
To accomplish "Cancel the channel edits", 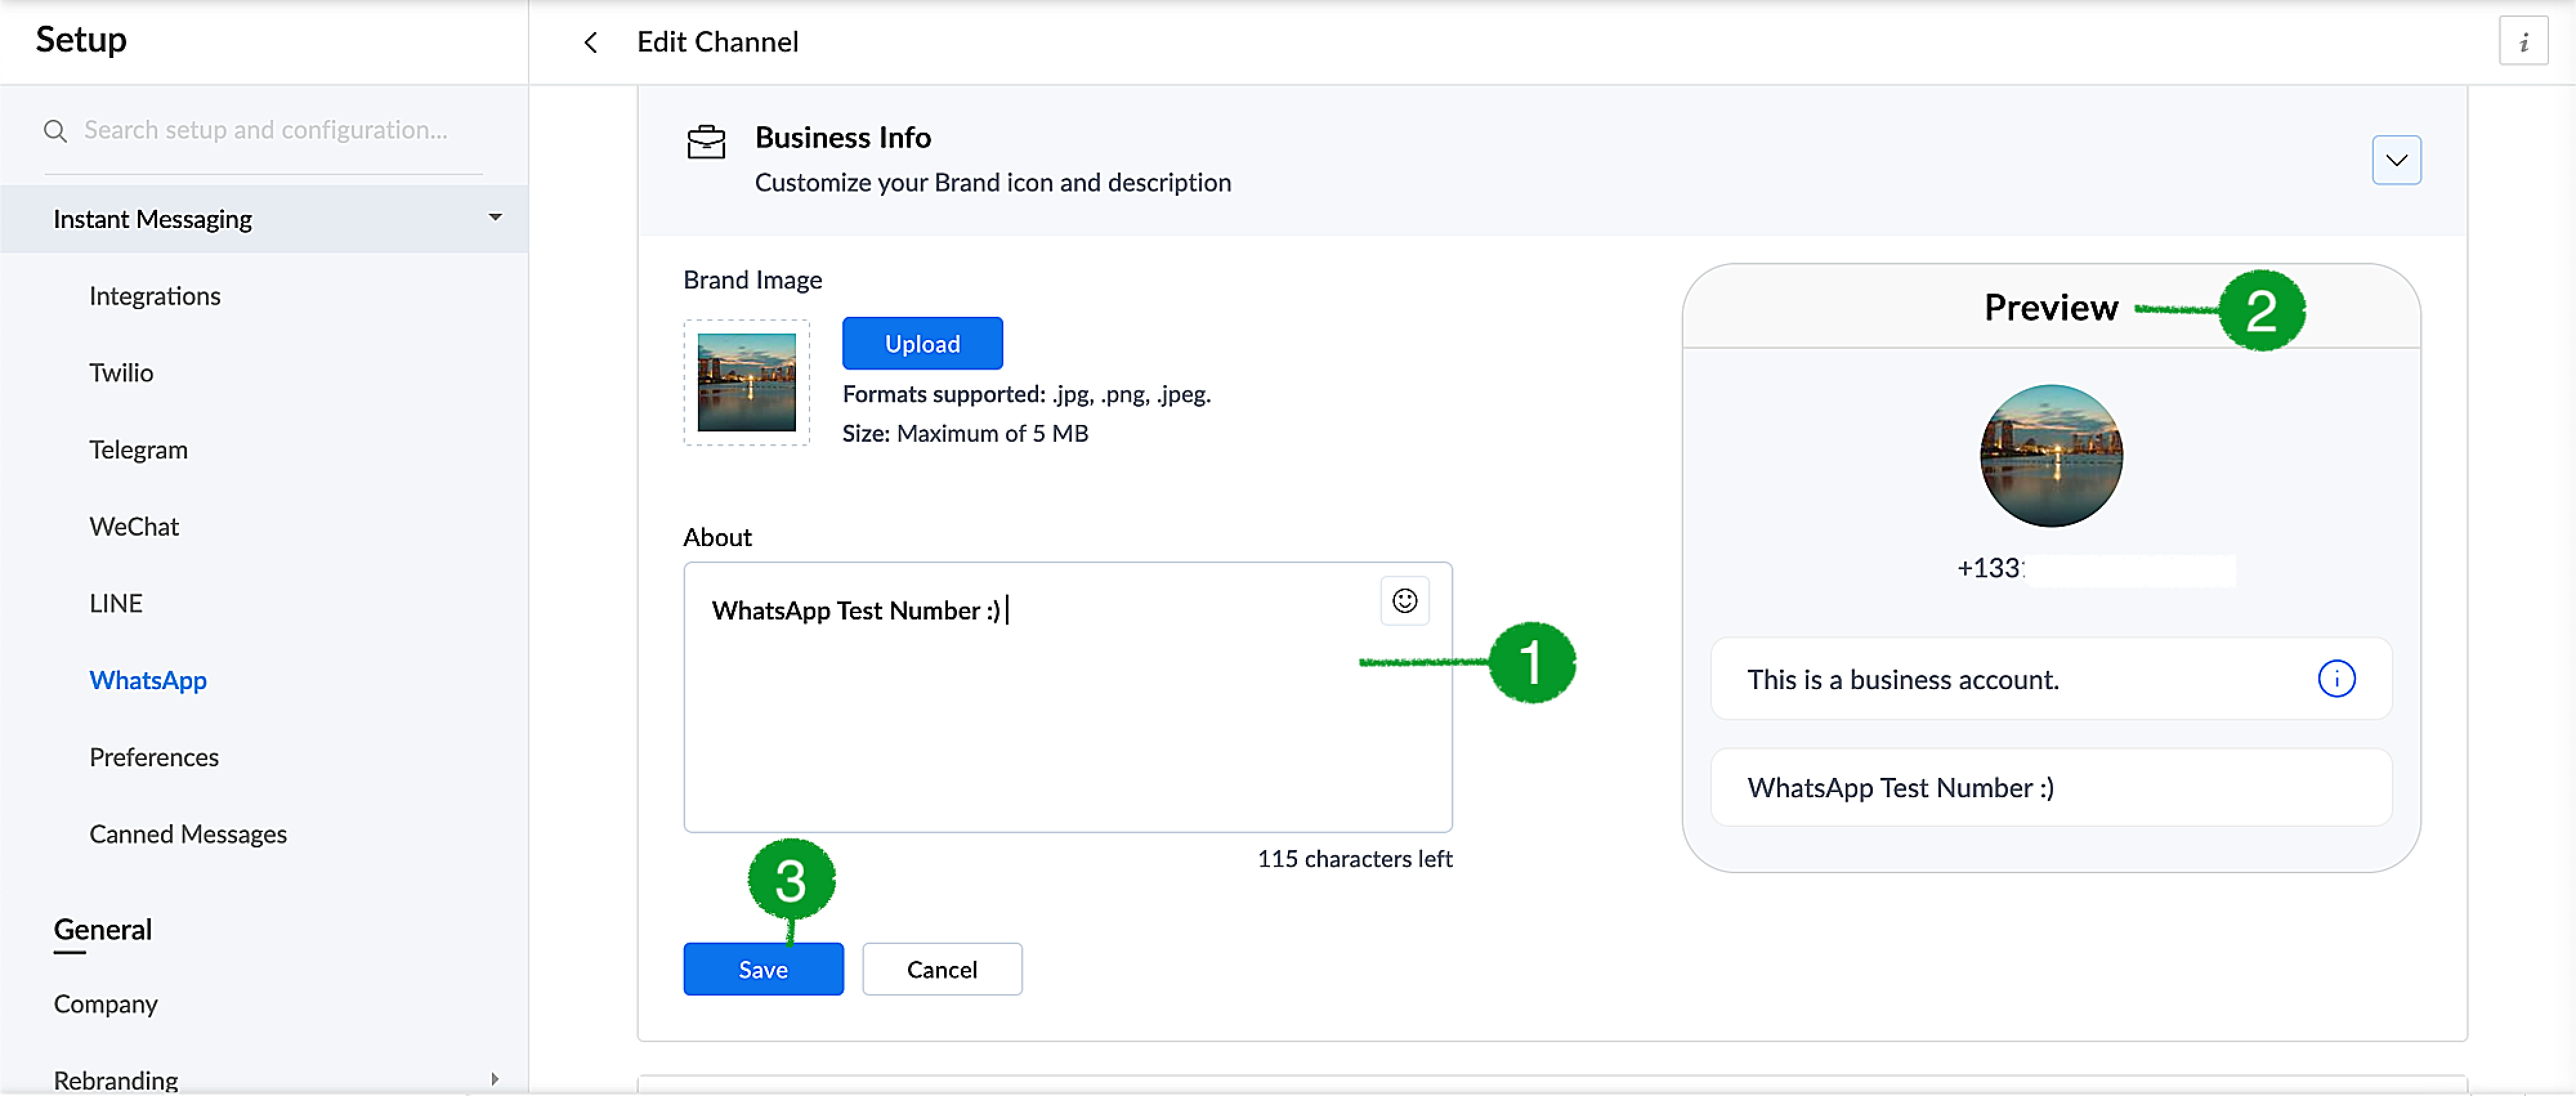I will click(941, 969).
